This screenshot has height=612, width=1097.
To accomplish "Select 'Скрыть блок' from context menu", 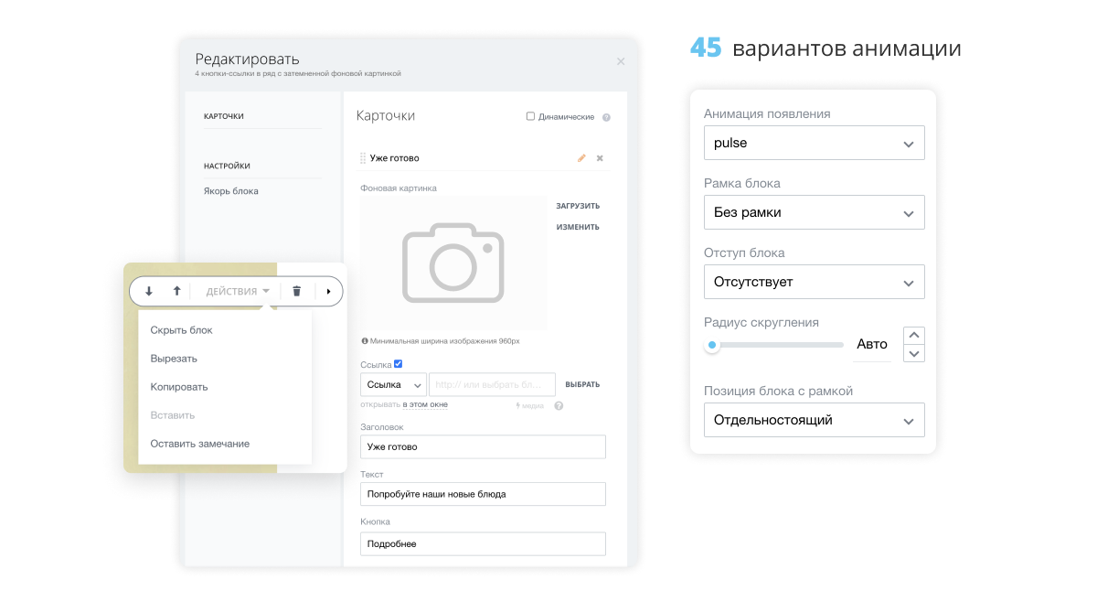I will (181, 329).
